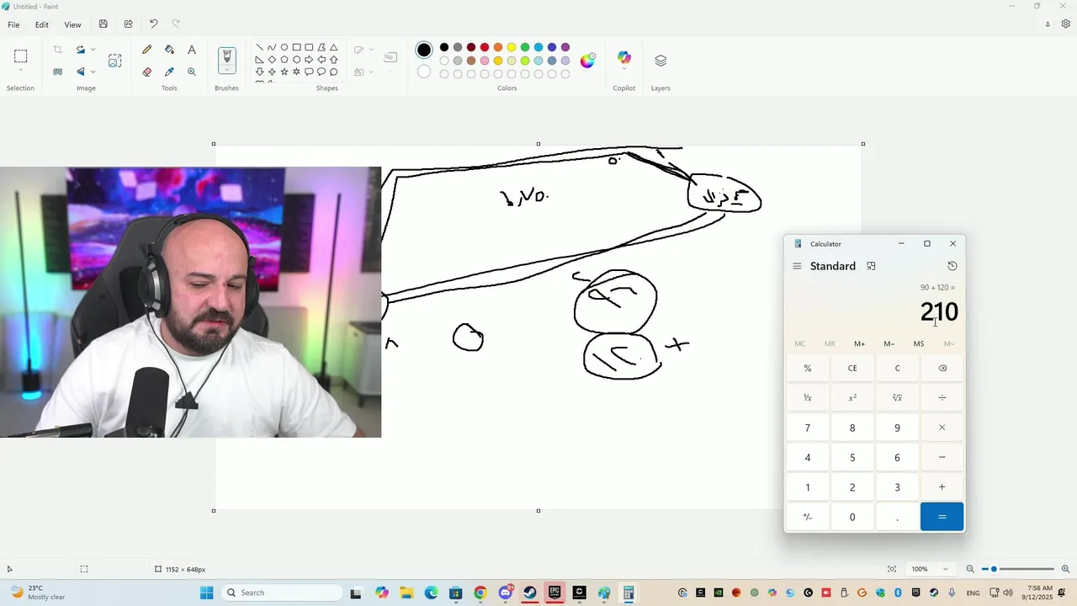
Task: Open the Copilot button in Paint
Action: point(623,57)
